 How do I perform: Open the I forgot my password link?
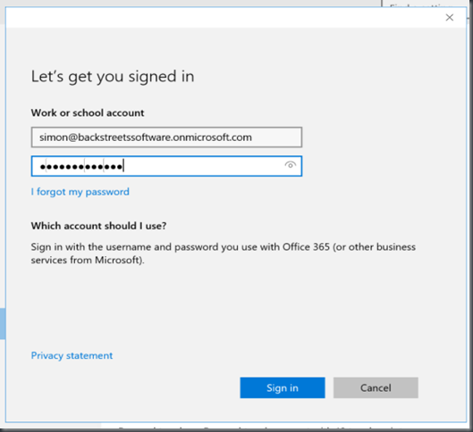[80, 192]
